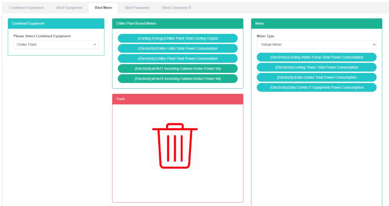Image resolution: width=389 pixels, height=206 pixels.
Task: Open the Combined Equipment tab
Action: [x=27, y=7]
